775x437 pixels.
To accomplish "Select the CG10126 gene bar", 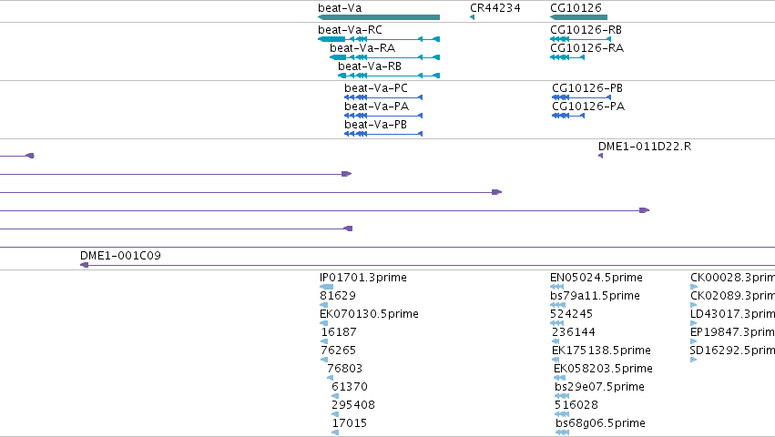I will 579,18.
